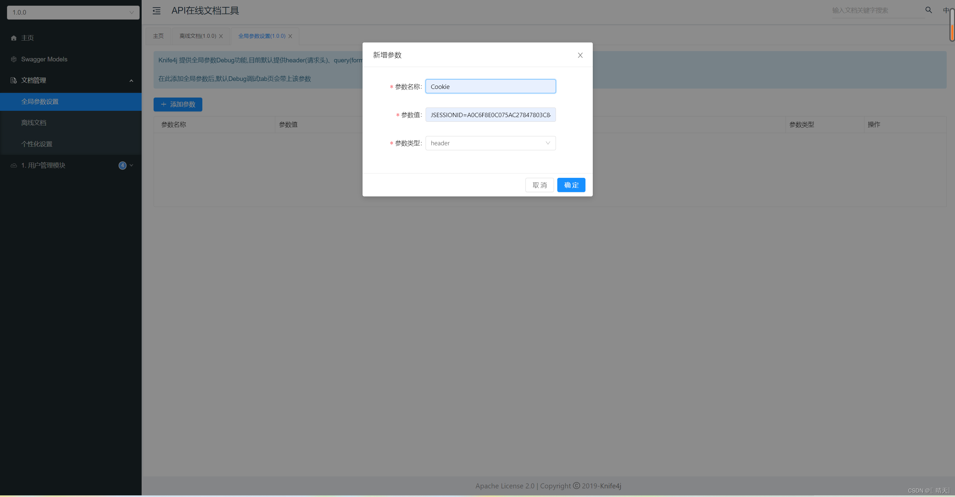Click the 取消 cancel button
This screenshot has height=497, width=955.
pyautogui.click(x=539, y=185)
